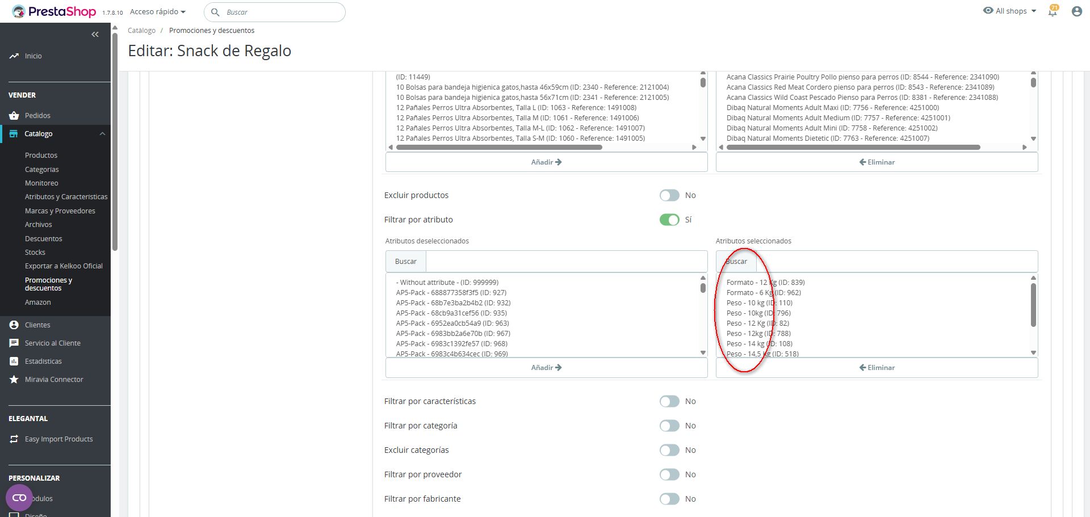Open Acceso rápido dropdown

pyautogui.click(x=158, y=11)
